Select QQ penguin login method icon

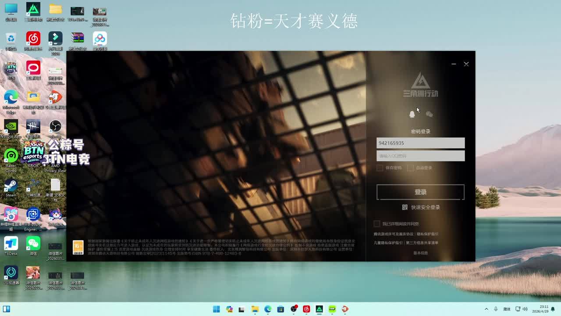[412, 115]
